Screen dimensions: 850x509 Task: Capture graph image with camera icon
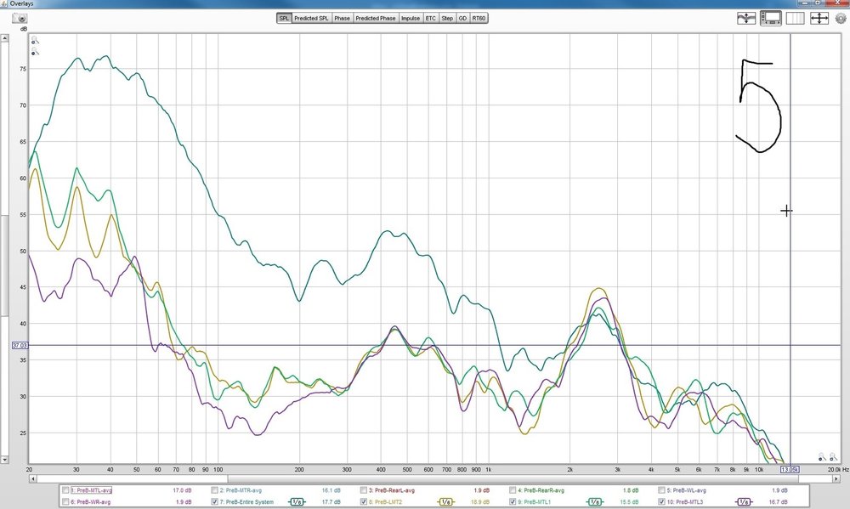pos(20,18)
